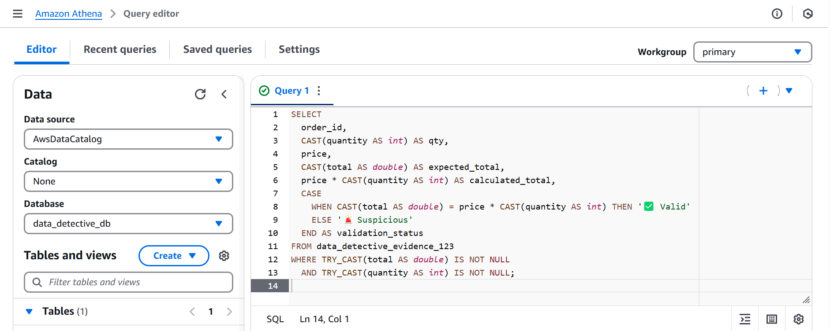
Task: Click the Query editor breadcrumb text
Action: coord(151,14)
